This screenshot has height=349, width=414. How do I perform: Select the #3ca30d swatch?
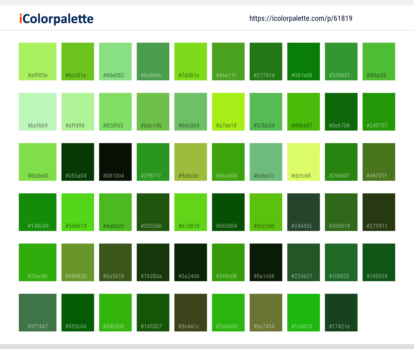[228, 162]
